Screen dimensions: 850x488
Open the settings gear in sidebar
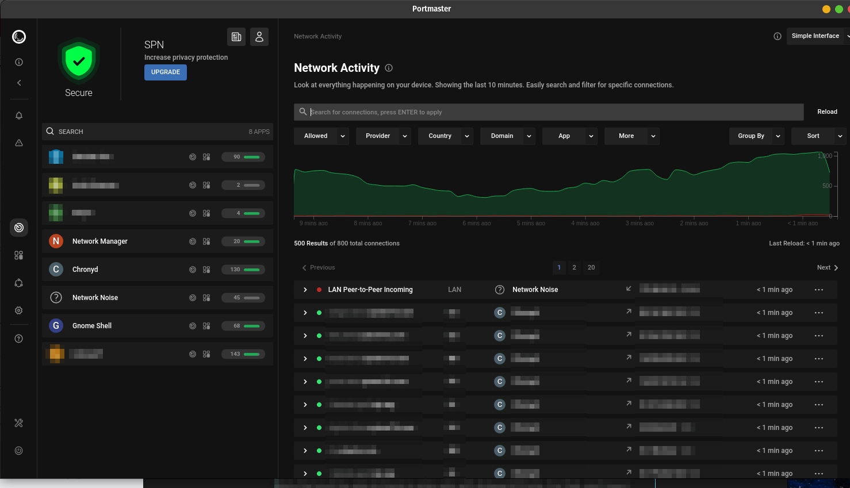pos(19,310)
